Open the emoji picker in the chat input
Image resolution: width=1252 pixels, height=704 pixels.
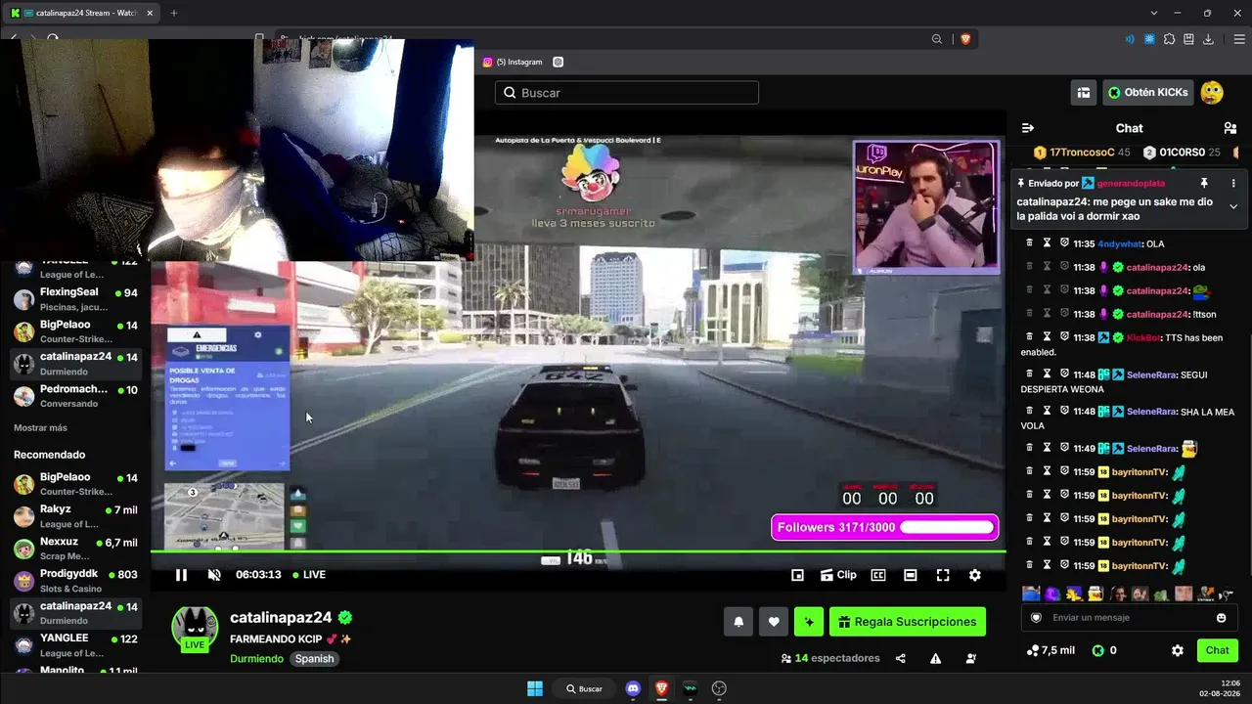[x=1221, y=618]
